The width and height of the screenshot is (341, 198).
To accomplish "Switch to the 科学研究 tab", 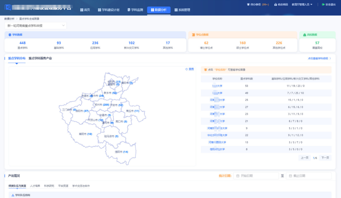I will coord(49,186).
